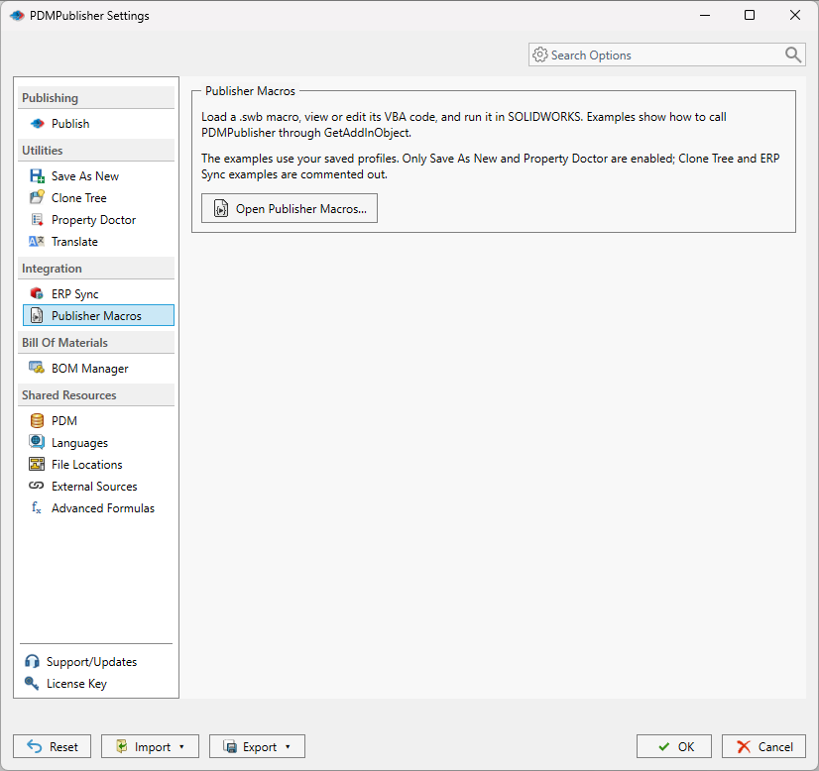The width and height of the screenshot is (819, 771).
Task: Click the Integration section header
Action: click(x=96, y=269)
